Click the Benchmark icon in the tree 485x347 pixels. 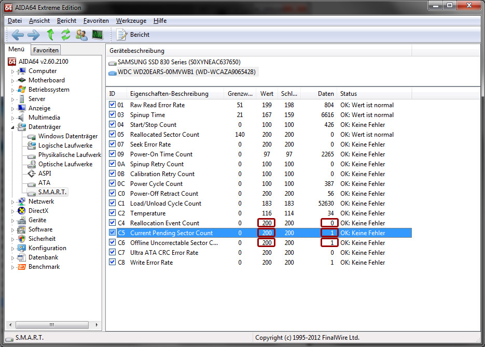(22, 267)
